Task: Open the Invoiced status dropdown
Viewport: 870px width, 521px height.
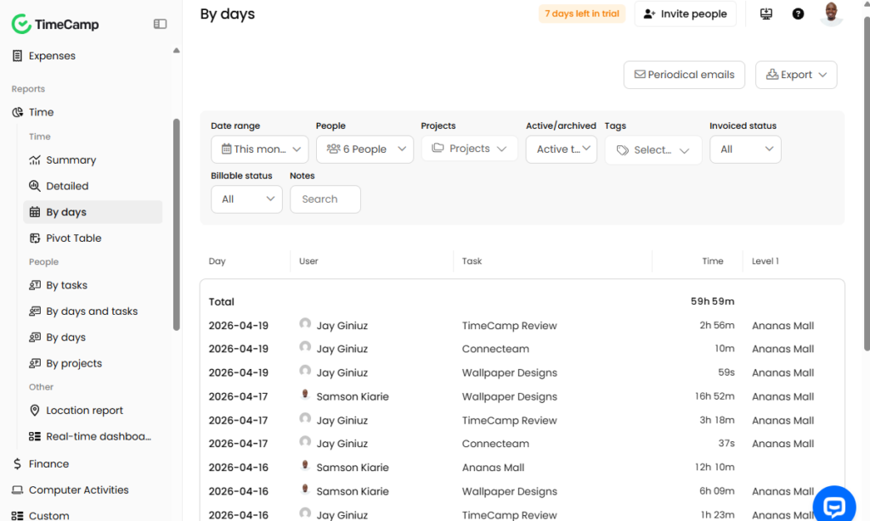Action: [x=745, y=149]
